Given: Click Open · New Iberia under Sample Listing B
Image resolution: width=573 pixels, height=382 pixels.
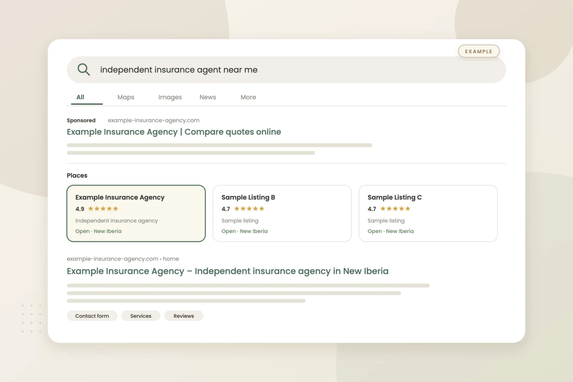Looking at the screenshot, I should pos(245,231).
